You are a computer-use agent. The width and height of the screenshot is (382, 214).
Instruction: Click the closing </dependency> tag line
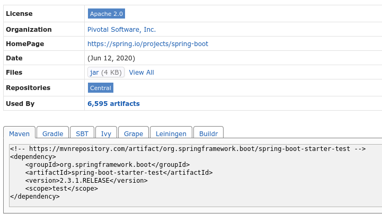point(35,197)
